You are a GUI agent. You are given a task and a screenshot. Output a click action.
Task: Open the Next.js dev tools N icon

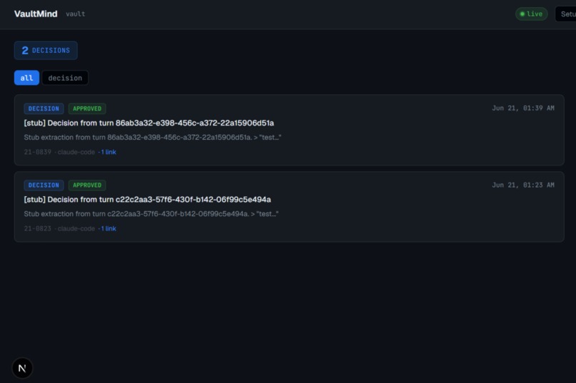click(22, 368)
